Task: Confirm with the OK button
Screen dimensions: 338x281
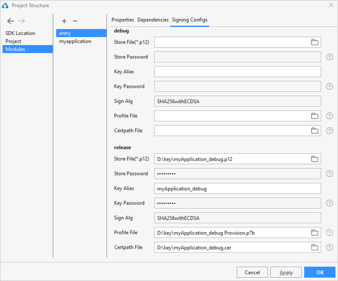Action: 320,272
